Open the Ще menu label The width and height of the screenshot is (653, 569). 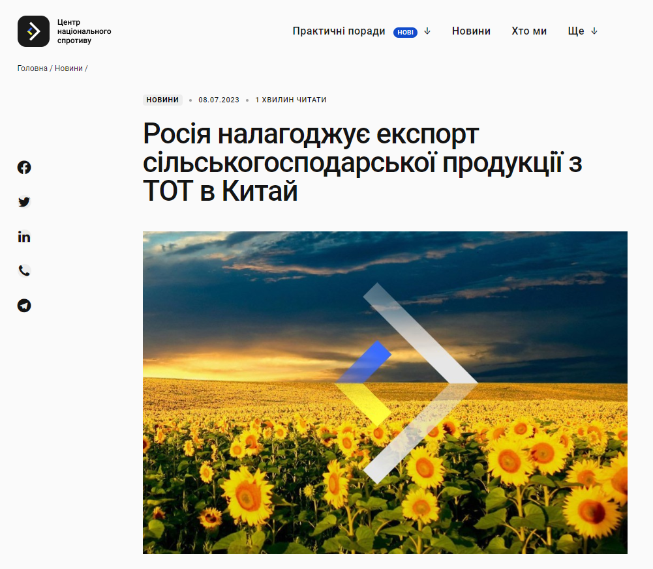(576, 31)
